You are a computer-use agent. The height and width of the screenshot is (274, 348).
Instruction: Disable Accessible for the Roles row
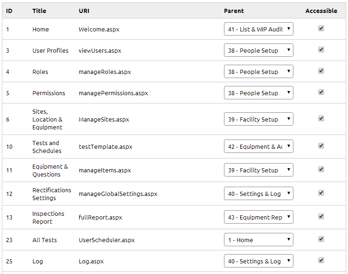tap(321, 71)
